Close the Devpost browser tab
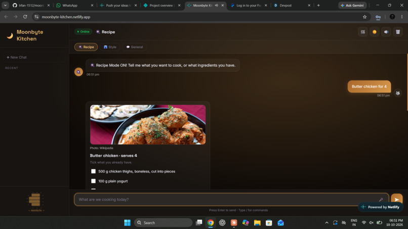 coord(309,5)
